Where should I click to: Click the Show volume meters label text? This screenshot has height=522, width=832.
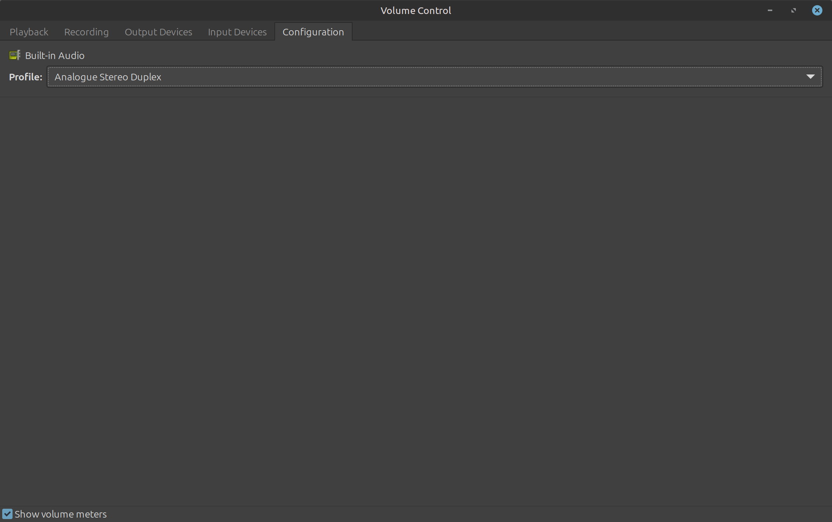[x=61, y=514]
